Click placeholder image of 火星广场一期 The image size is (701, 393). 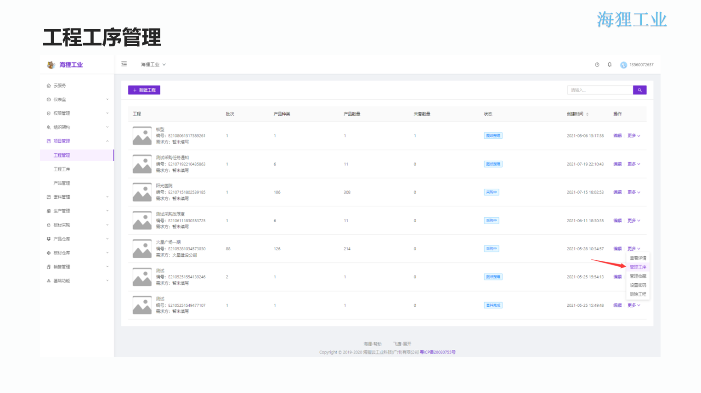142,249
